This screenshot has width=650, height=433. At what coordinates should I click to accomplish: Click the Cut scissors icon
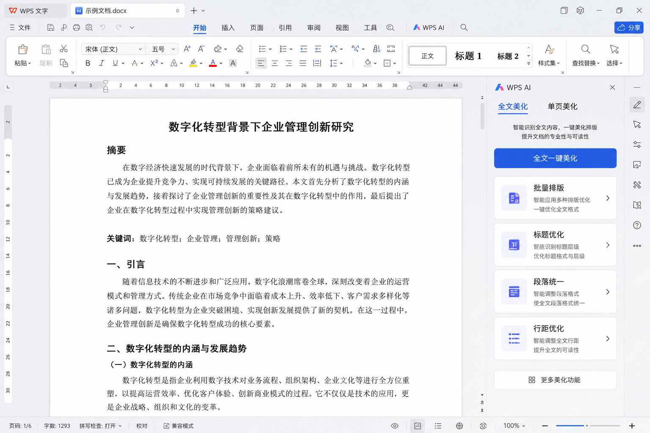pos(64,49)
